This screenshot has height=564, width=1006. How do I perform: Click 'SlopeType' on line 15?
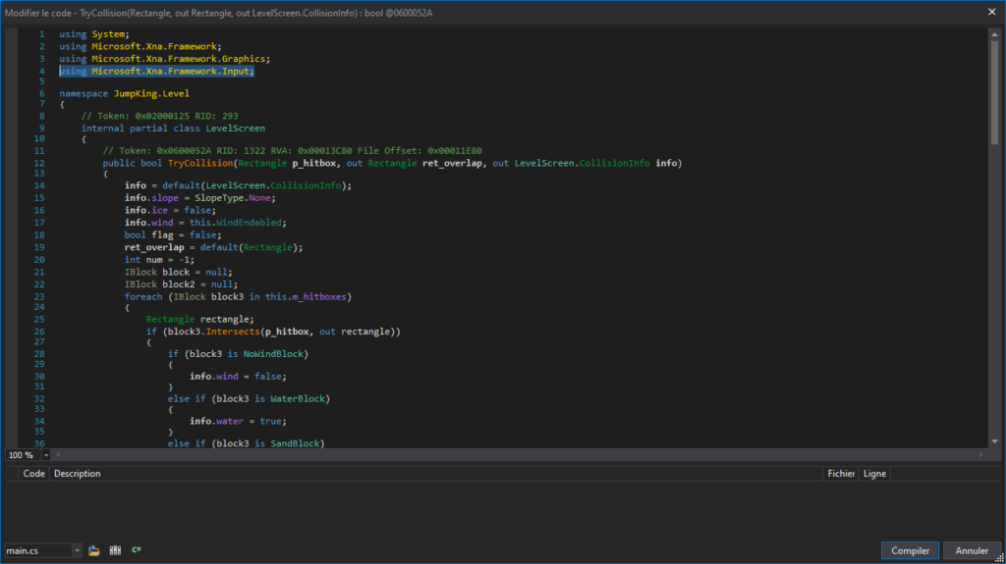click(x=219, y=198)
